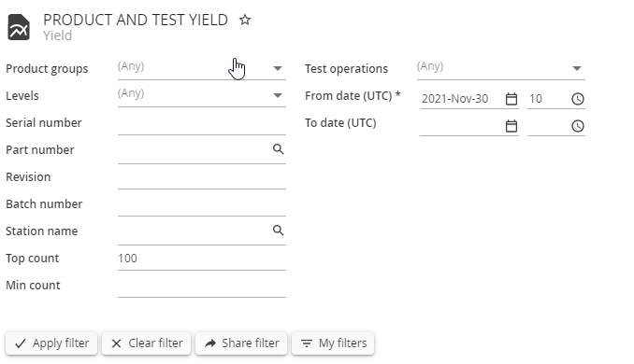Image resolution: width=634 pixels, height=364 pixels.
Task: Open the To date time clock picker
Action: [x=577, y=126]
